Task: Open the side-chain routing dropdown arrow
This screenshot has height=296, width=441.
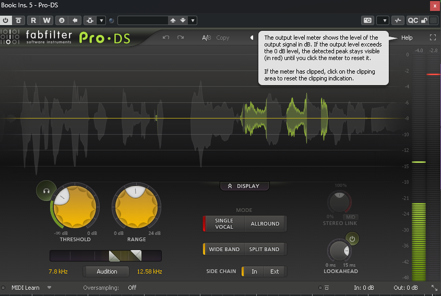Action: 101,20
